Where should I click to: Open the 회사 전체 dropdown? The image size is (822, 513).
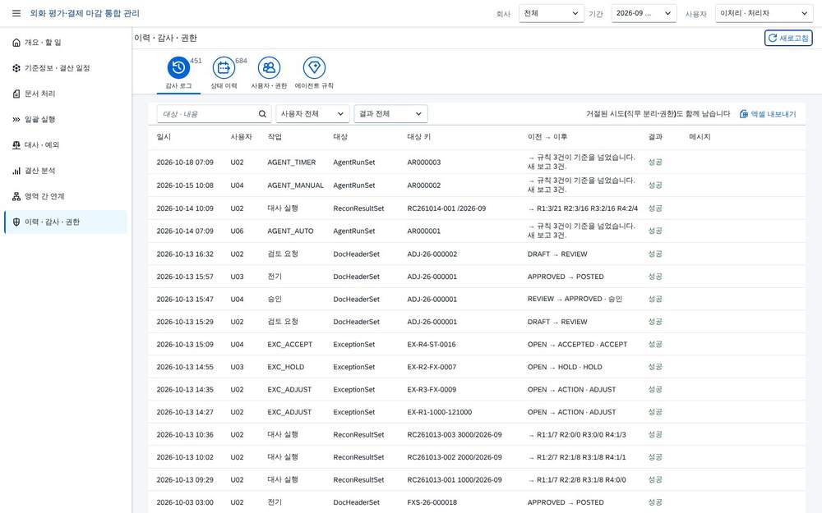point(552,13)
